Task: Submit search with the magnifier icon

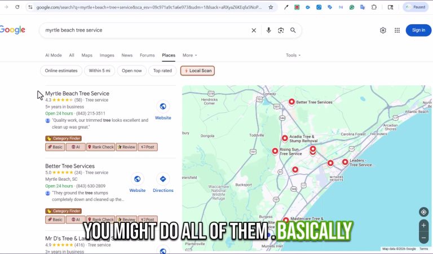Action: tap(293, 30)
